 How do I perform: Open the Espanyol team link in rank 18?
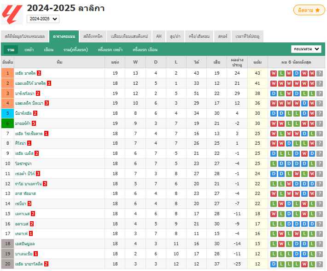click(25, 244)
